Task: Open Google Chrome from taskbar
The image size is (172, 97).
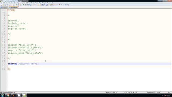Action: tap(8, 95)
